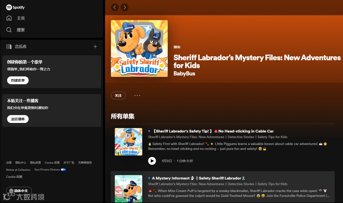The height and width of the screenshot is (203, 343).
Task: Go back with the left arrow
Action: [115, 7]
